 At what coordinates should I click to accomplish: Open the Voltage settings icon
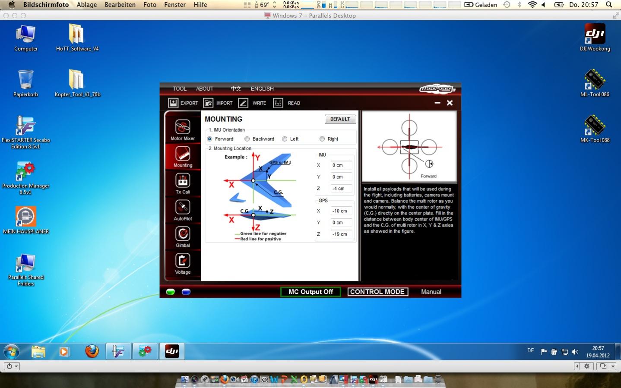tap(183, 262)
